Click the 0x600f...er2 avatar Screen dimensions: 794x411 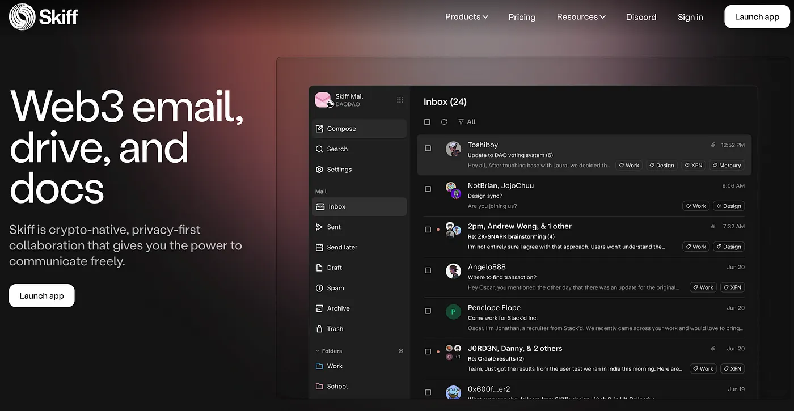(x=453, y=392)
